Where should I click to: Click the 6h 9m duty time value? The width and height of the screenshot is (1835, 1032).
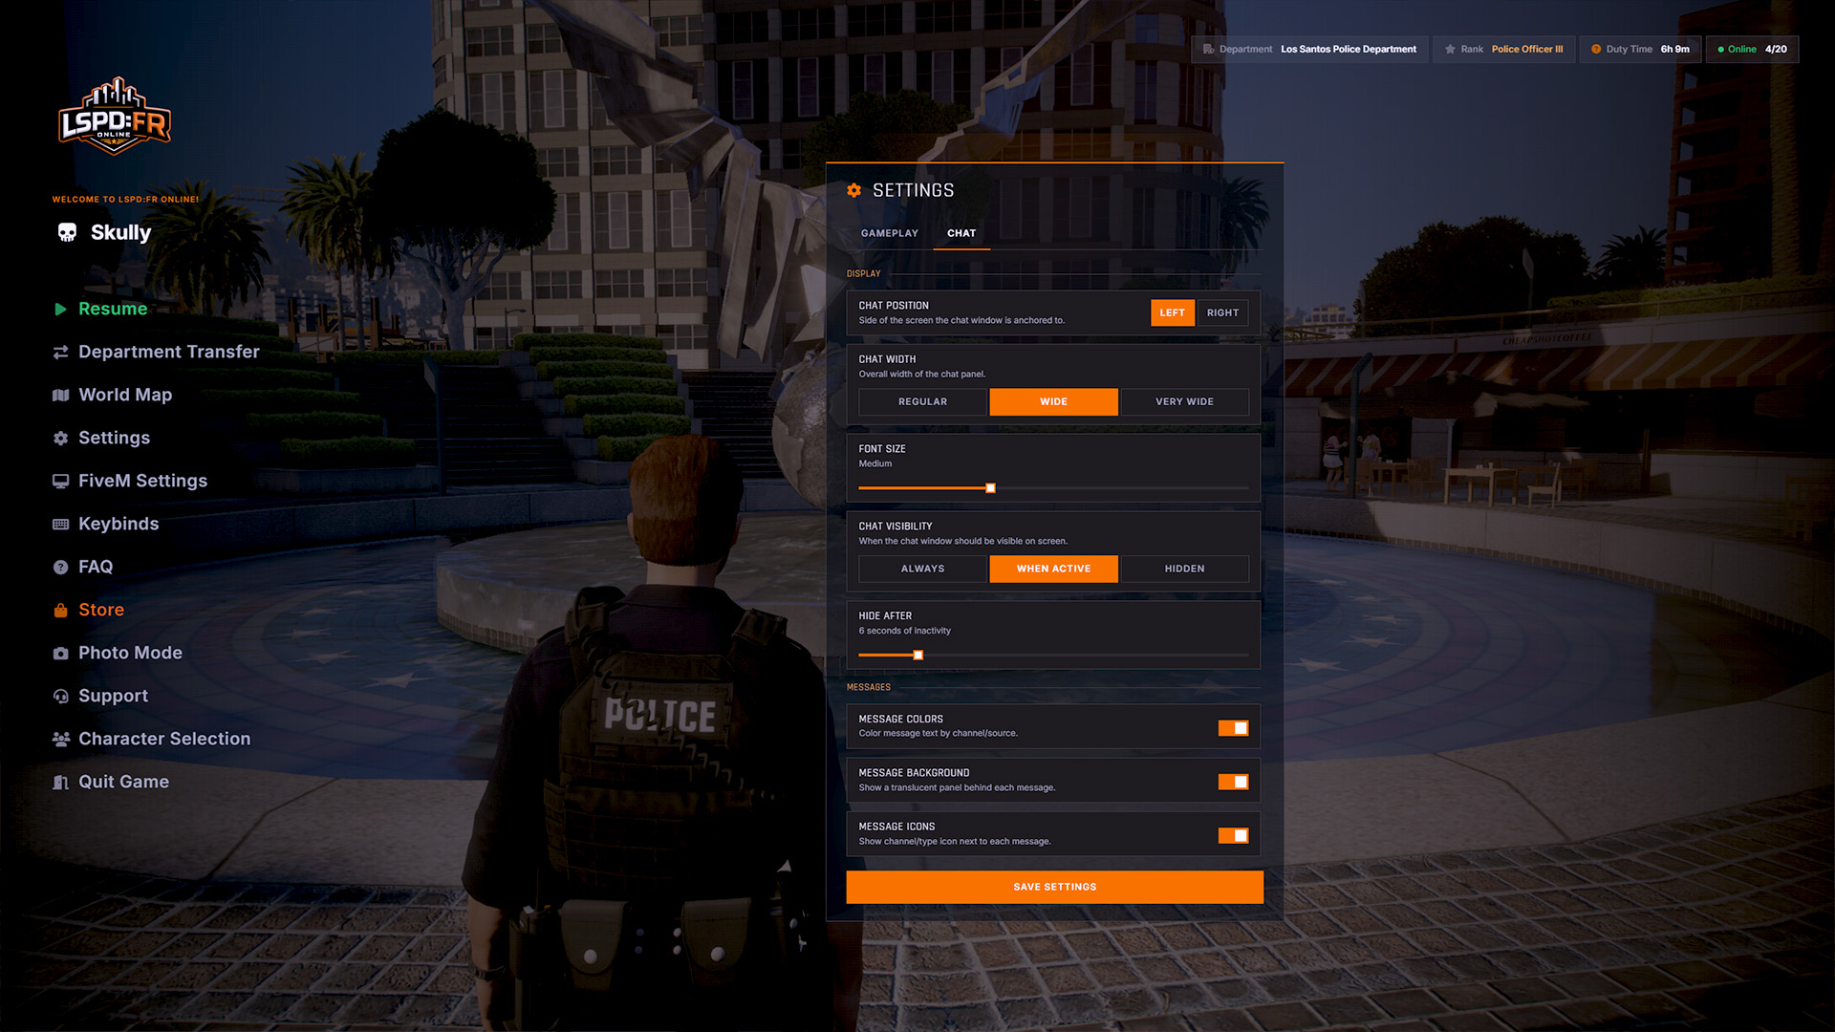point(1674,49)
